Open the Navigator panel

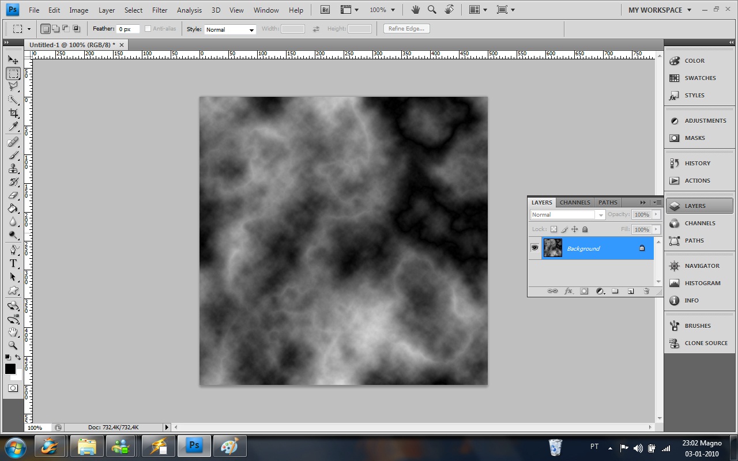coord(699,266)
